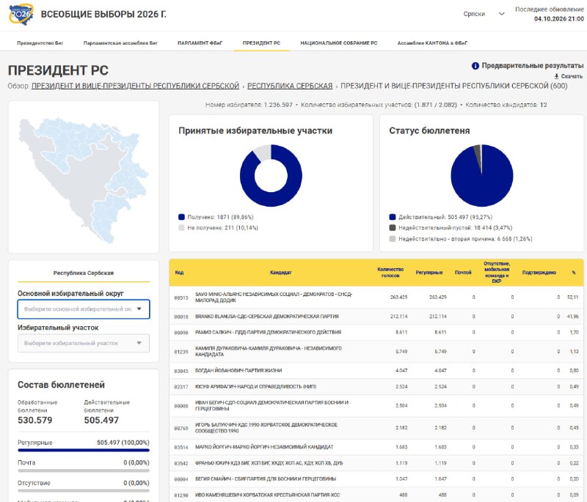Sort by the Регулярные column header
This screenshot has width=587, height=502.
(429, 273)
